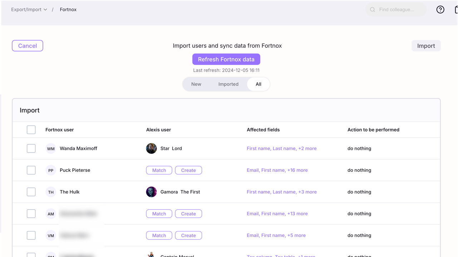Click the name The Hulk

pos(70,192)
